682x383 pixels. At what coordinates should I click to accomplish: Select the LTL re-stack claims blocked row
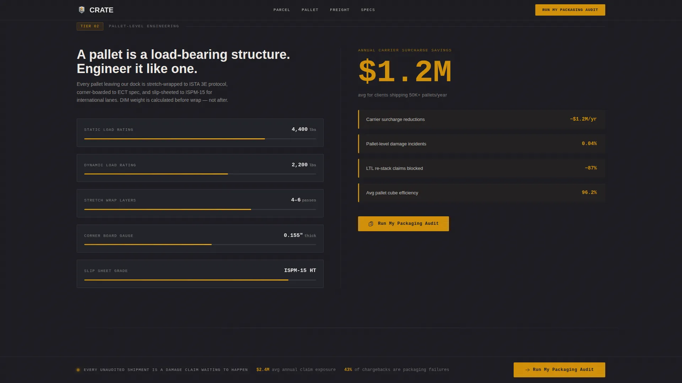[482, 168]
